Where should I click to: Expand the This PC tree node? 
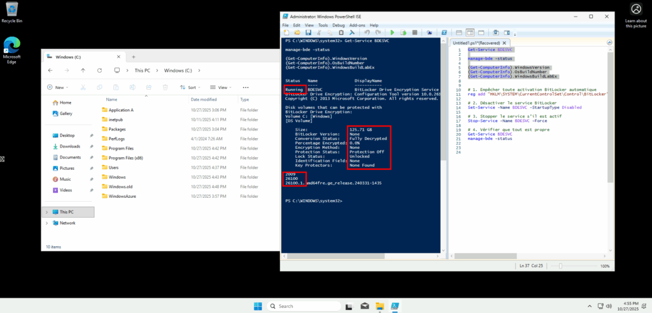click(47, 212)
